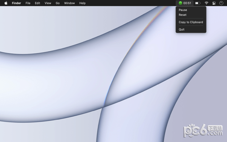Open the Help menu
This screenshot has width=227, height=142.
coord(82,3)
